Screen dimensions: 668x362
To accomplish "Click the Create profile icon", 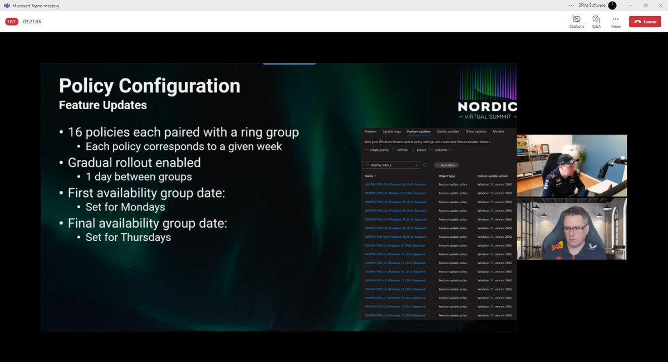I will point(366,150).
